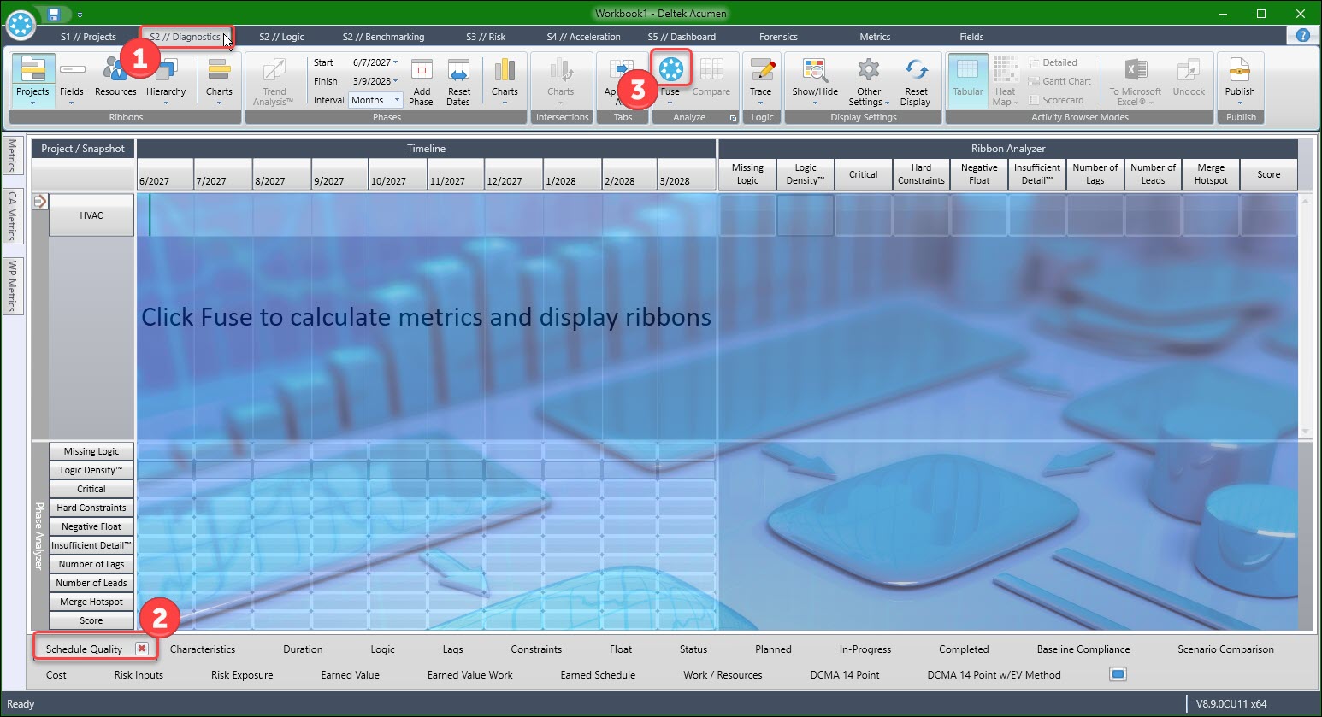Remove the Schedule Quality tab with its red X

[x=141, y=649]
